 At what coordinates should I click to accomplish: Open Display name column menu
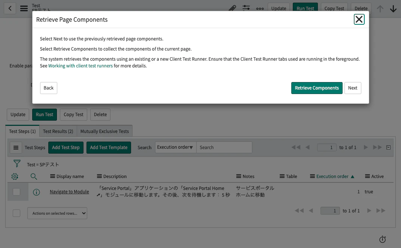coord(52,176)
